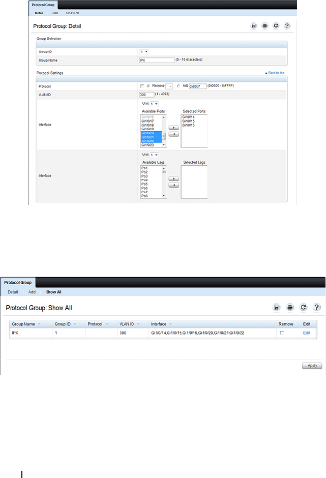
Task: Select Gi1/0/16 in Selected Ports
Action: pyautogui.click(x=189, y=125)
